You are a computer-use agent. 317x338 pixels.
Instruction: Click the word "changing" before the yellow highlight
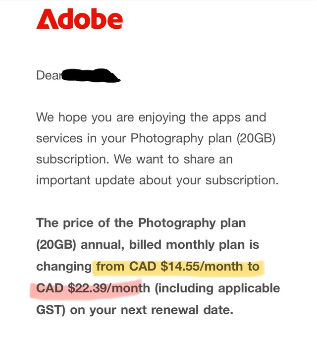64,267
